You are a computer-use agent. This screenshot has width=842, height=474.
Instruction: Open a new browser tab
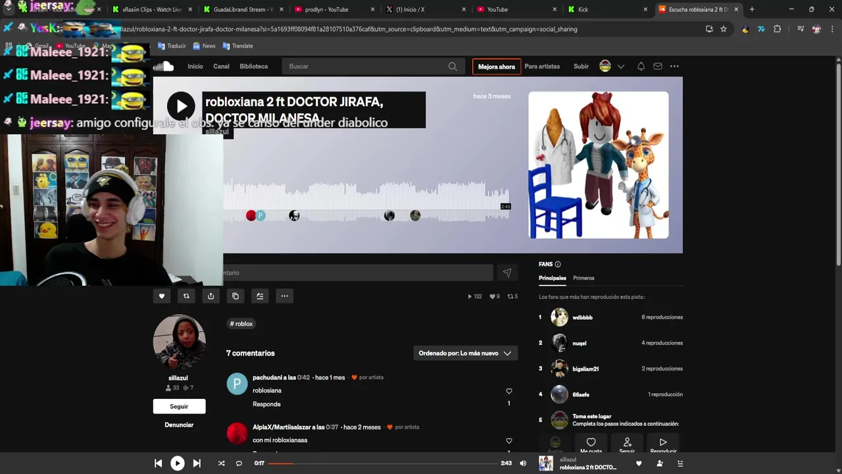[752, 9]
